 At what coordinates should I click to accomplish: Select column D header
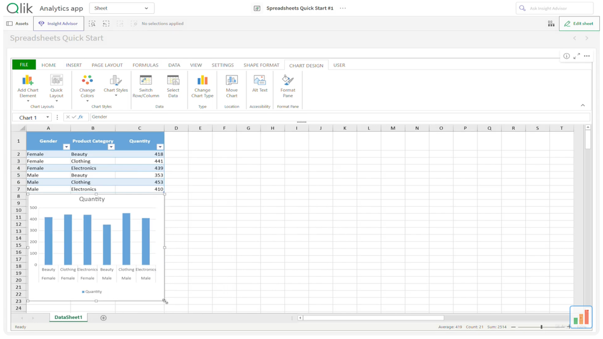[176, 128]
